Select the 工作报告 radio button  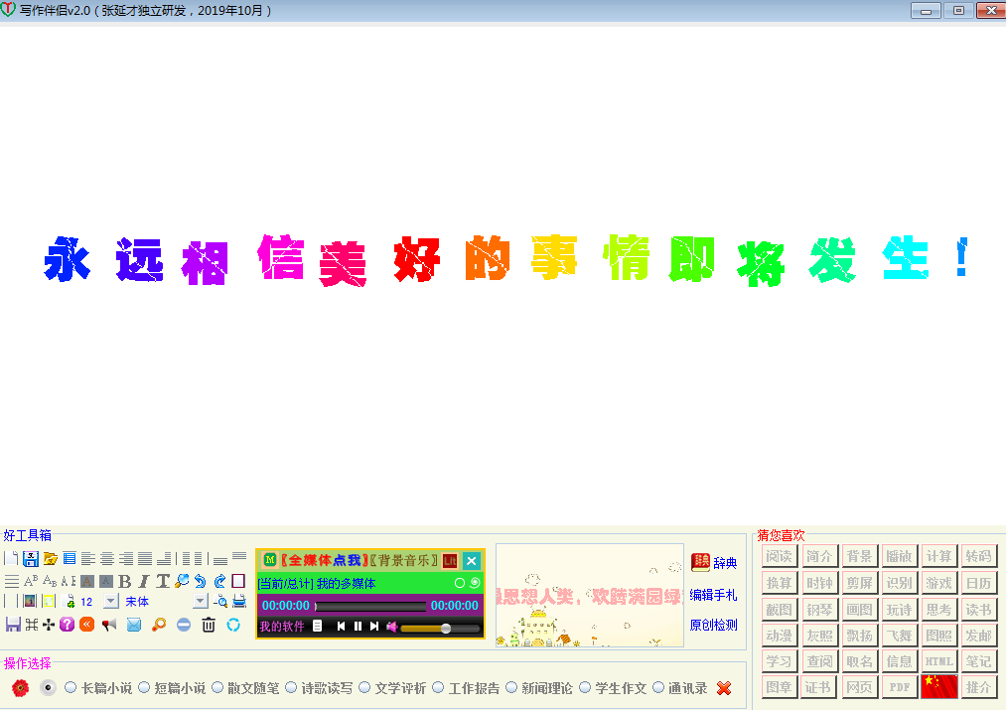(x=438, y=687)
